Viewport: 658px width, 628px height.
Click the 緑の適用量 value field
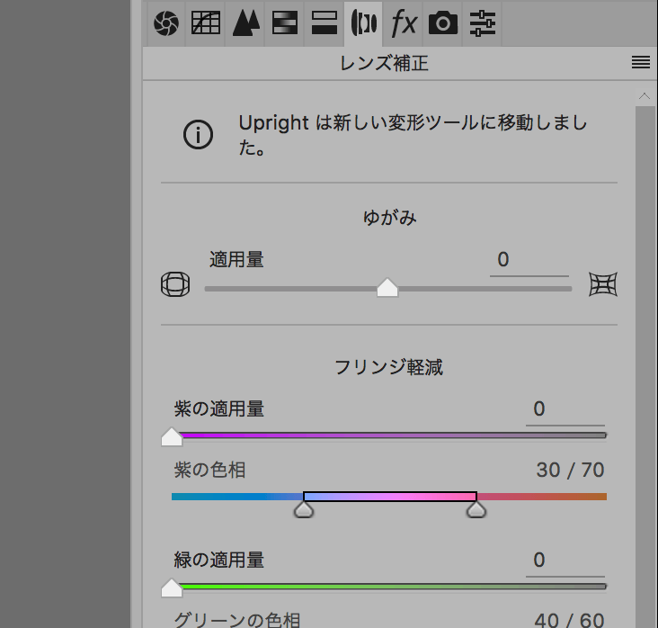[x=565, y=561]
